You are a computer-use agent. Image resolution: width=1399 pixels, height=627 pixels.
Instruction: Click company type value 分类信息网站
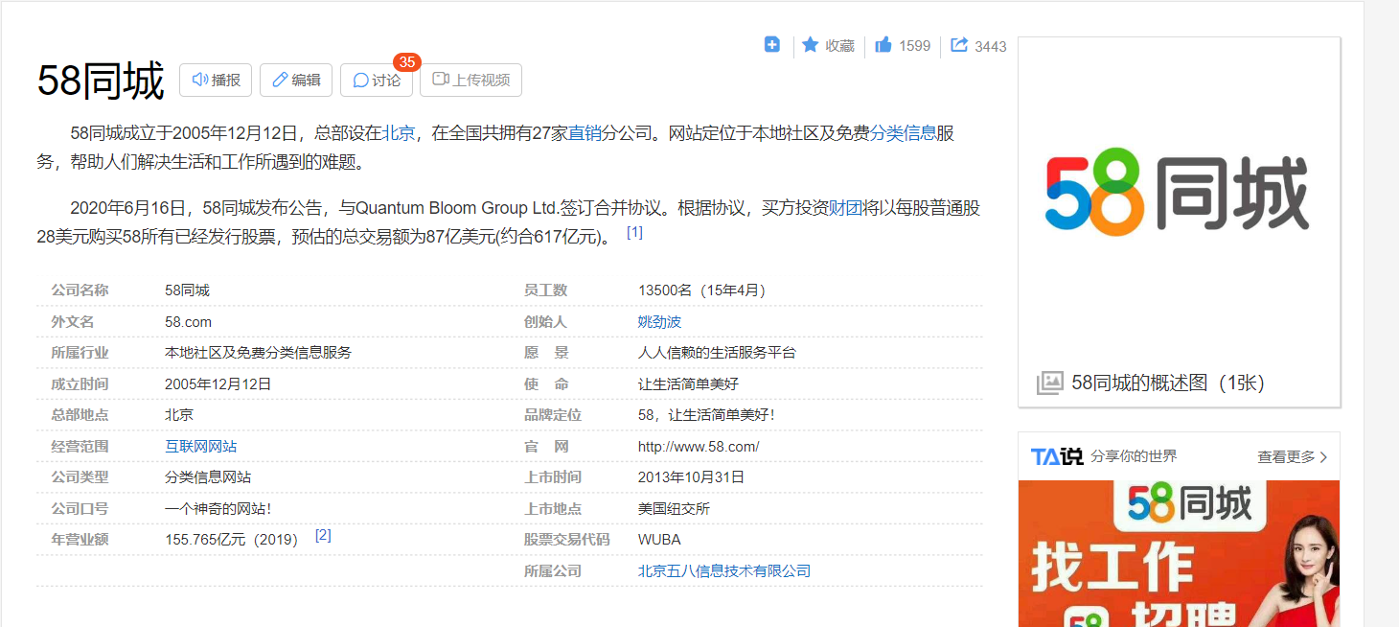[x=208, y=476]
